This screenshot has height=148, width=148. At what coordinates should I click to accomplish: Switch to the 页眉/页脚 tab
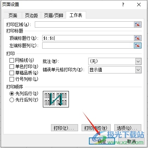(x=53, y=15)
